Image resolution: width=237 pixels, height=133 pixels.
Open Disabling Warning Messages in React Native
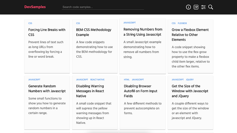click(x=90, y=91)
